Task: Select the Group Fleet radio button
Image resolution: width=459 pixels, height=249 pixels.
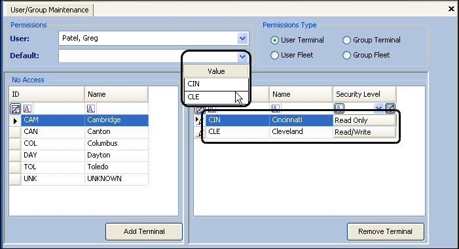Action: point(346,55)
